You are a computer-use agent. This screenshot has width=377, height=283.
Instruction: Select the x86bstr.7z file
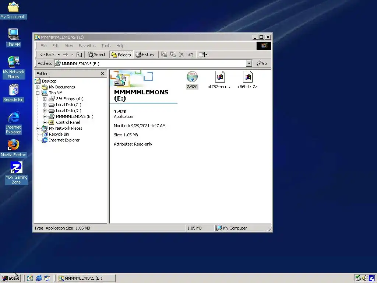pyautogui.click(x=247, y=80)
